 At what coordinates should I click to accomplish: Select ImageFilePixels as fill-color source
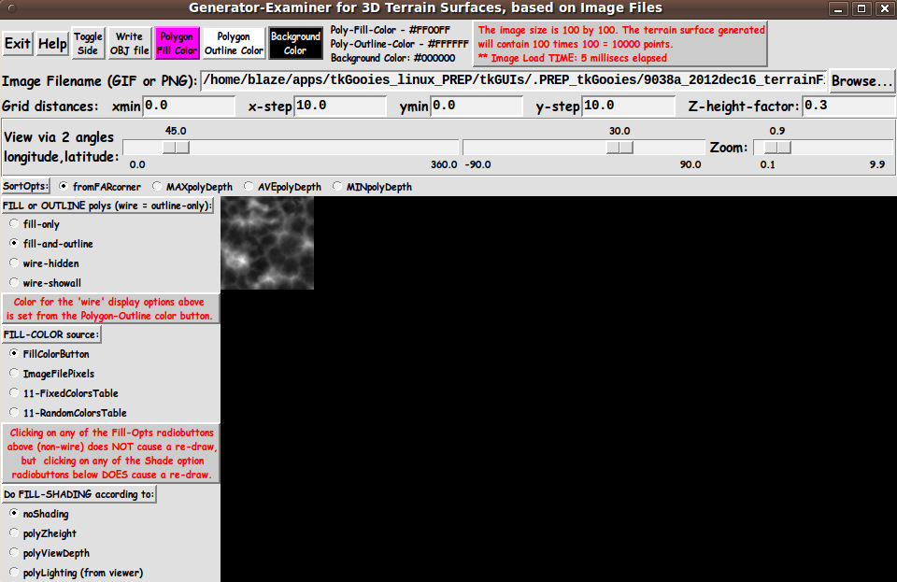click(x=51, y=374)
